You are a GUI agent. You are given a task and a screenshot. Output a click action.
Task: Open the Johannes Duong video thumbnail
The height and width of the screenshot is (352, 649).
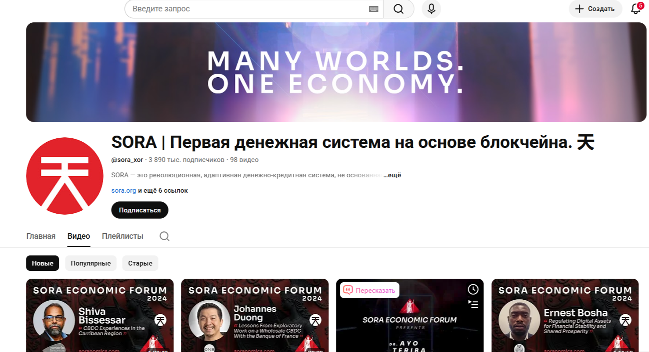click(255, 315)
